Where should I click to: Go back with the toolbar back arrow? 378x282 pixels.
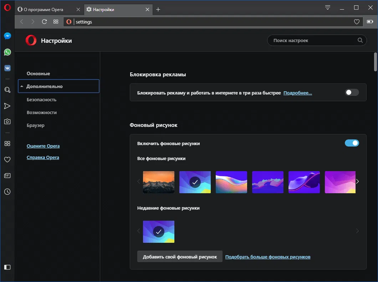coord(22,22)
